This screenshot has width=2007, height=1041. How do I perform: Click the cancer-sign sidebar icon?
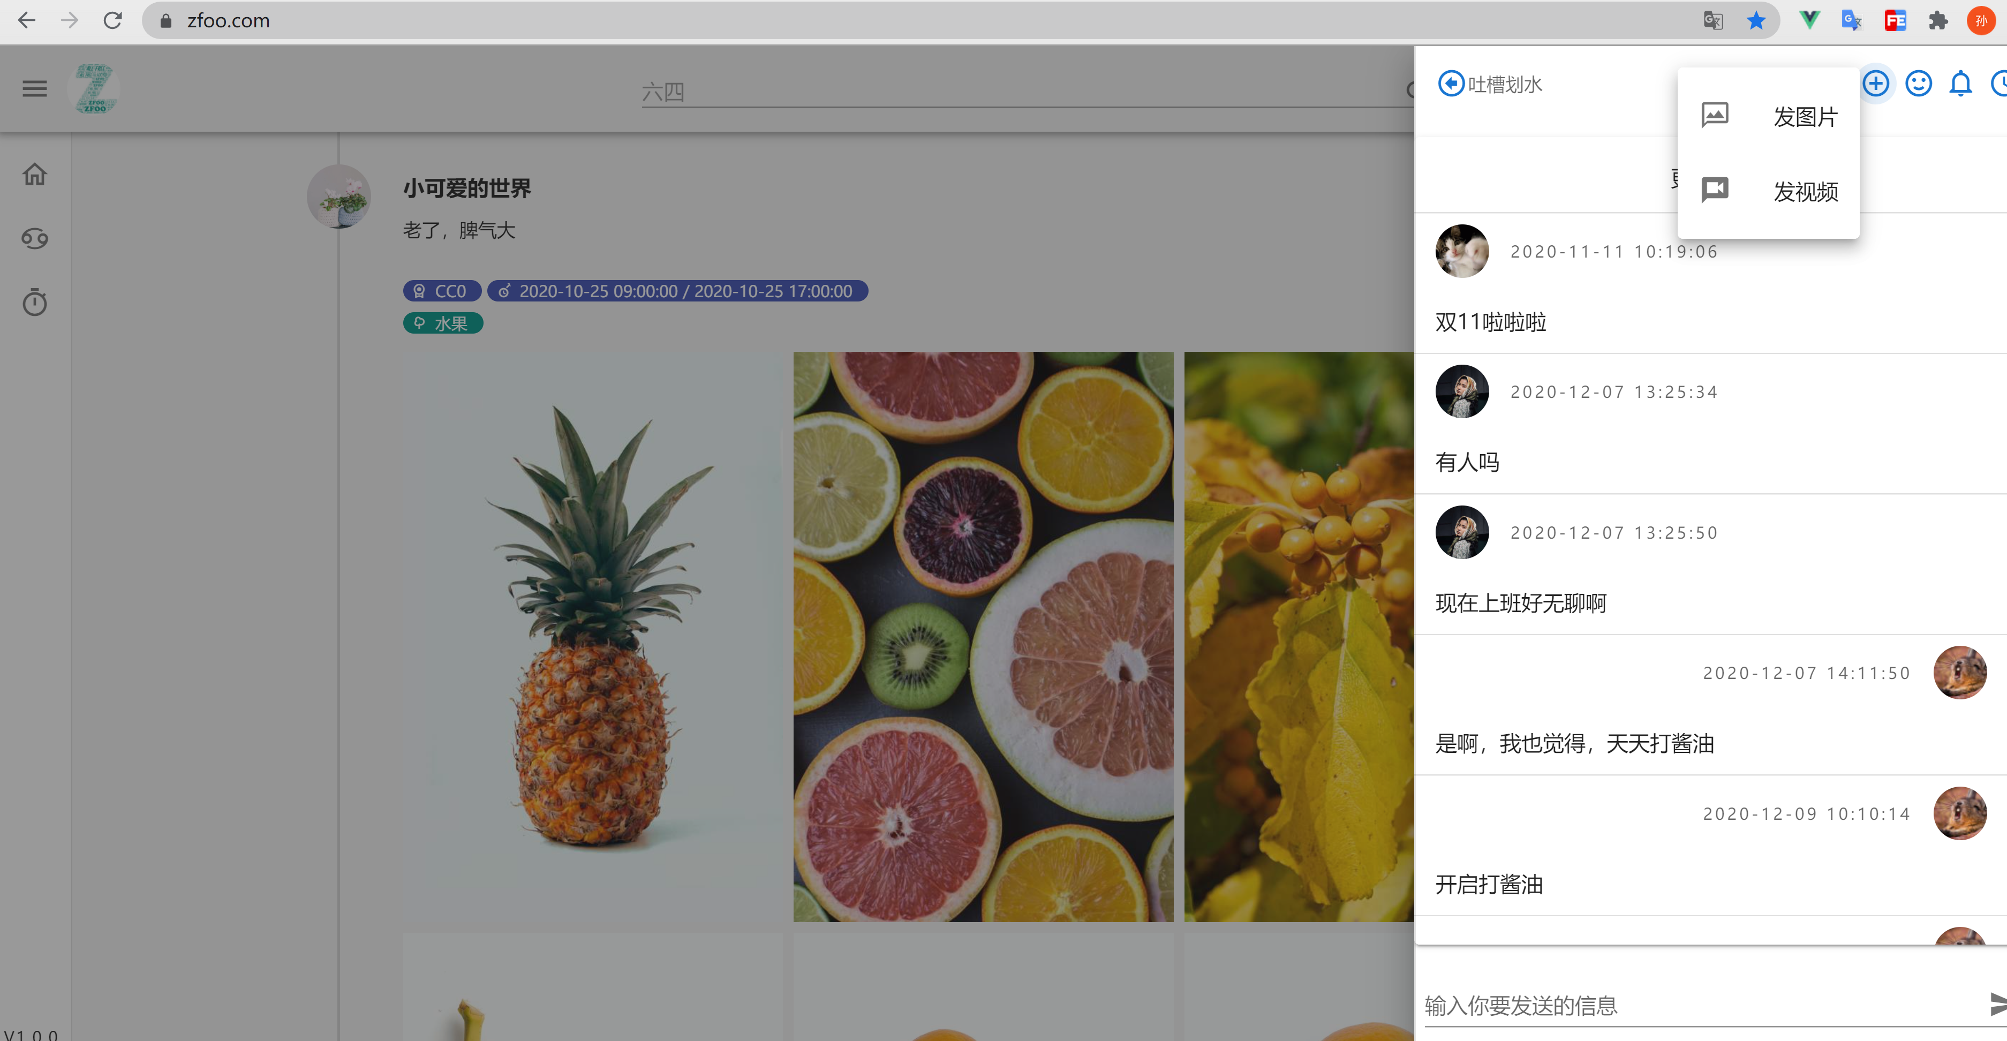pyautogui.click(x=34, y=238)
